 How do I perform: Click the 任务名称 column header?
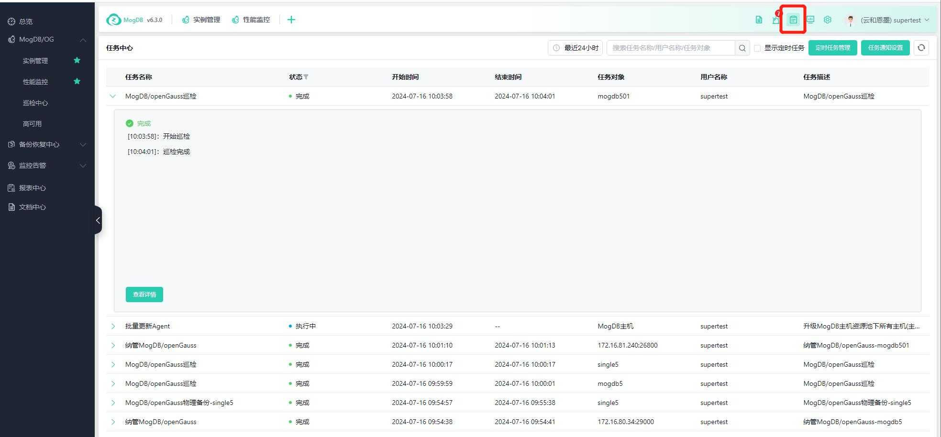[x=139, y=77]
